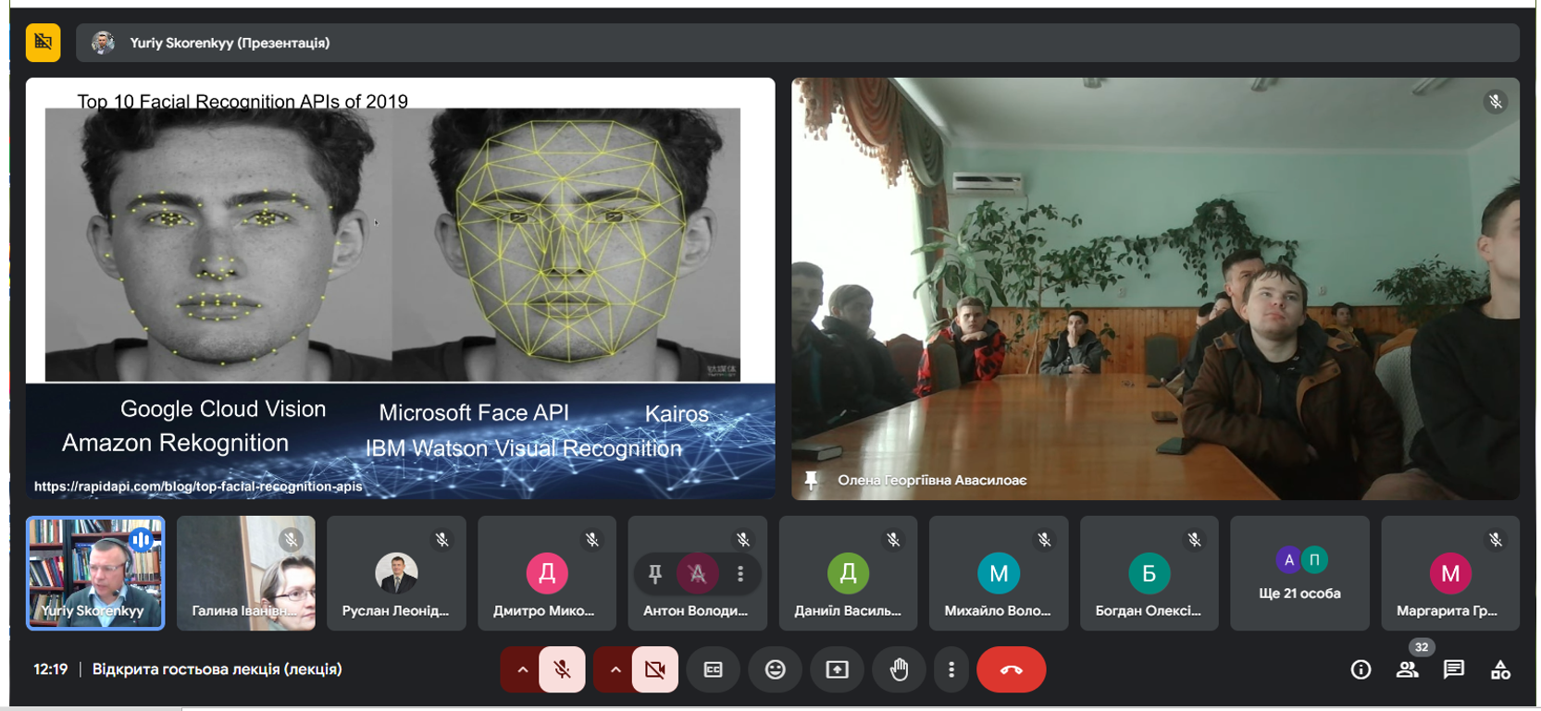The width and height of the screenshot is (1541, 711).
Task: Click the meeting title "Відкрита гостьова лекція (лекція)"
Action: pyautogui.click(x=217, y=669)
